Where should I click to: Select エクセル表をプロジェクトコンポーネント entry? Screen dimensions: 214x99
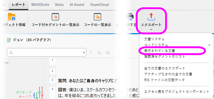pos(177,92)
